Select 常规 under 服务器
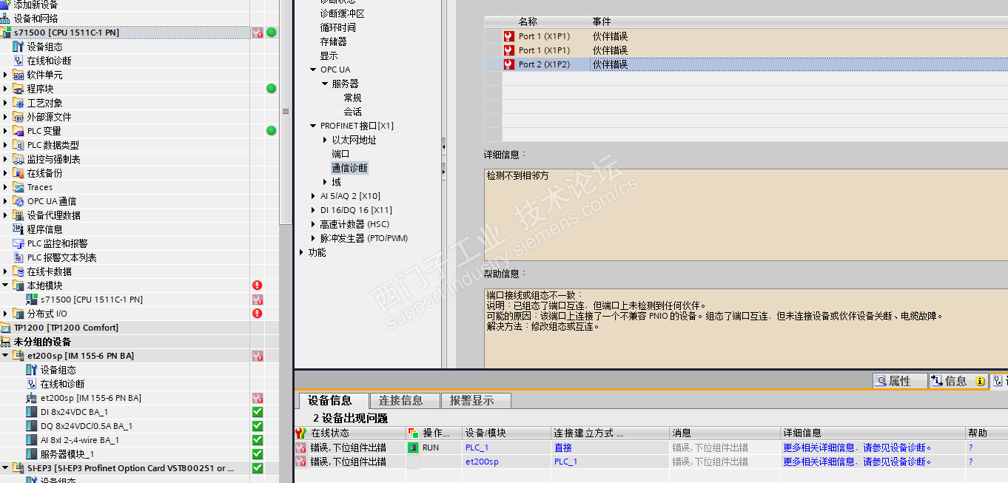This screenshot has width=1008, height=483. tap(352, 98)
